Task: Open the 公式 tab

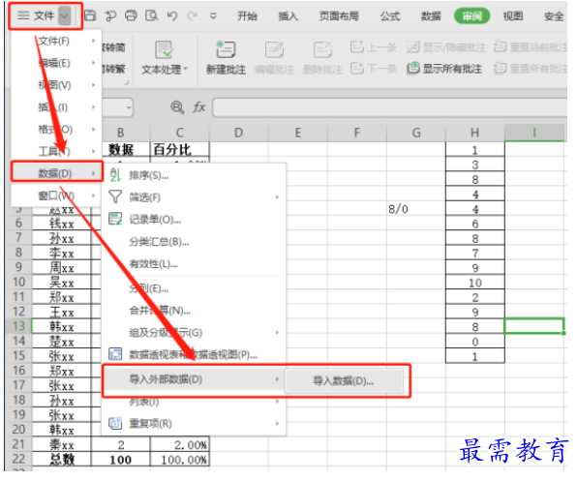Action: 390,16
